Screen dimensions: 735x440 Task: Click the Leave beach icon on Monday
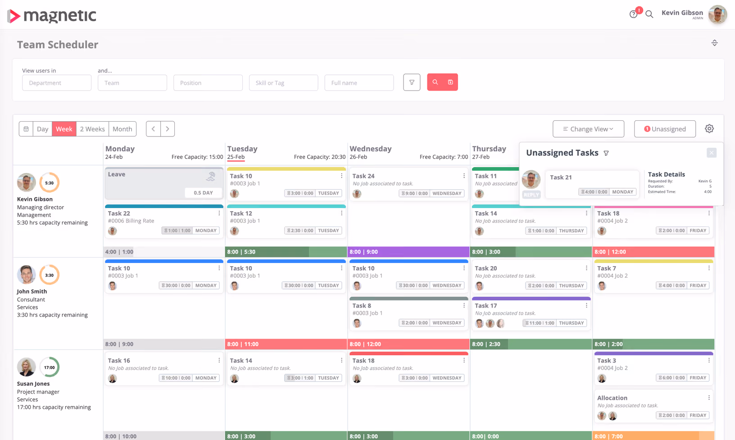[211, 177]
